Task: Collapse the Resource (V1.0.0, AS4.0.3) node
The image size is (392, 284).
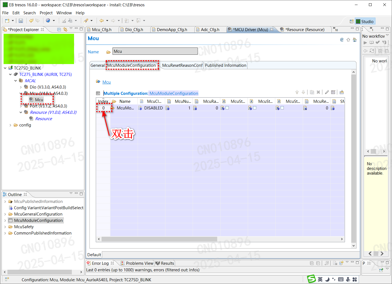Action: pos(21,112)
